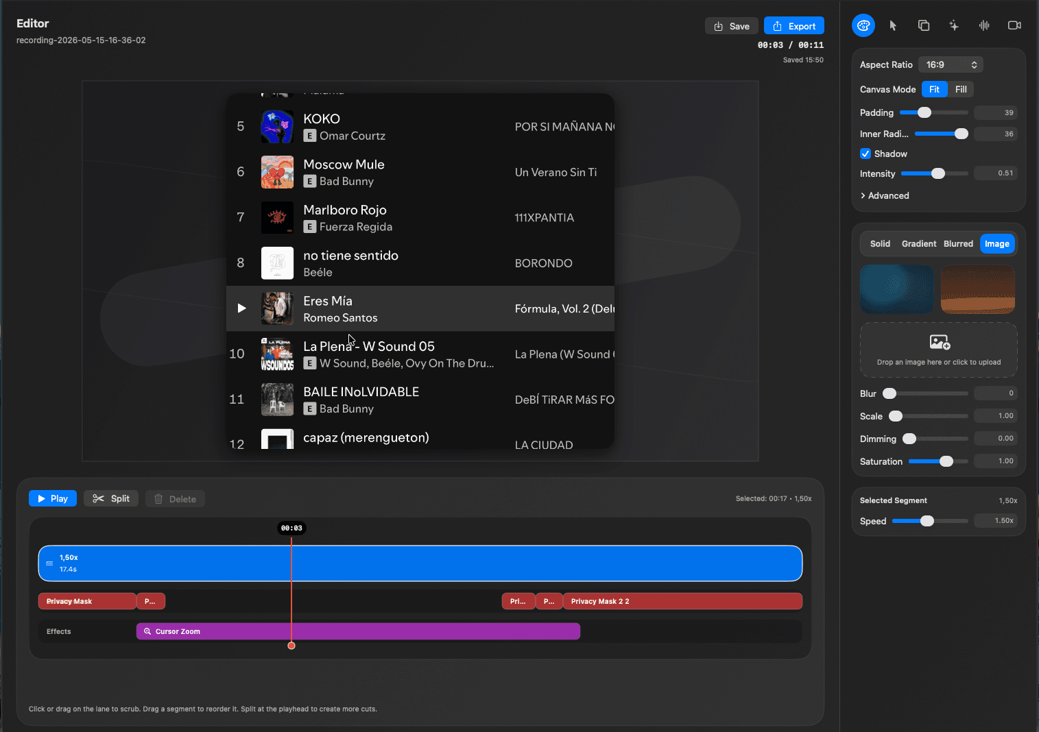
Task: Click the Blur value field showing 0
Action: pos(996,393)
